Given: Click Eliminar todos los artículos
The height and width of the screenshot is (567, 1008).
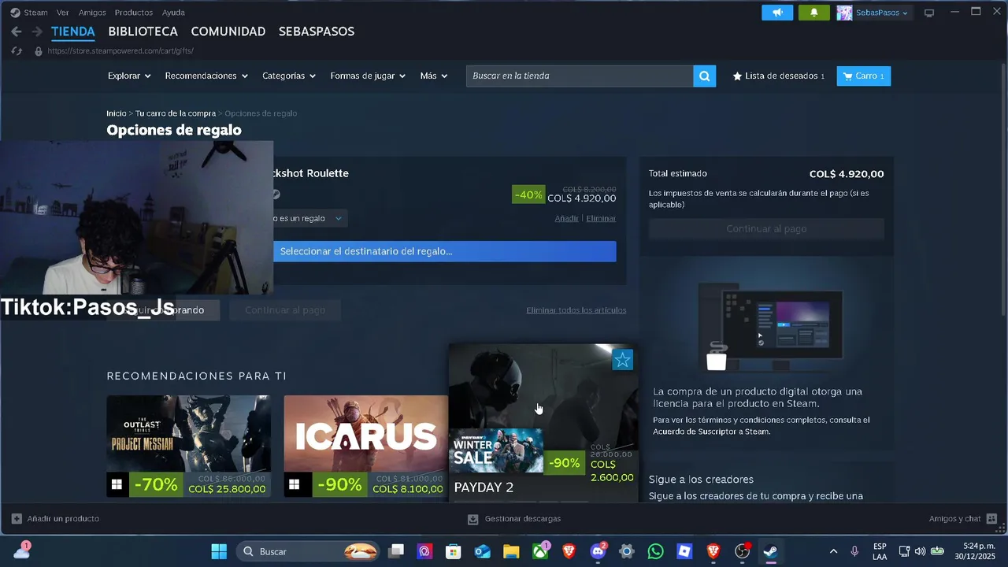Looking at the screenshot, I should 576,310.
